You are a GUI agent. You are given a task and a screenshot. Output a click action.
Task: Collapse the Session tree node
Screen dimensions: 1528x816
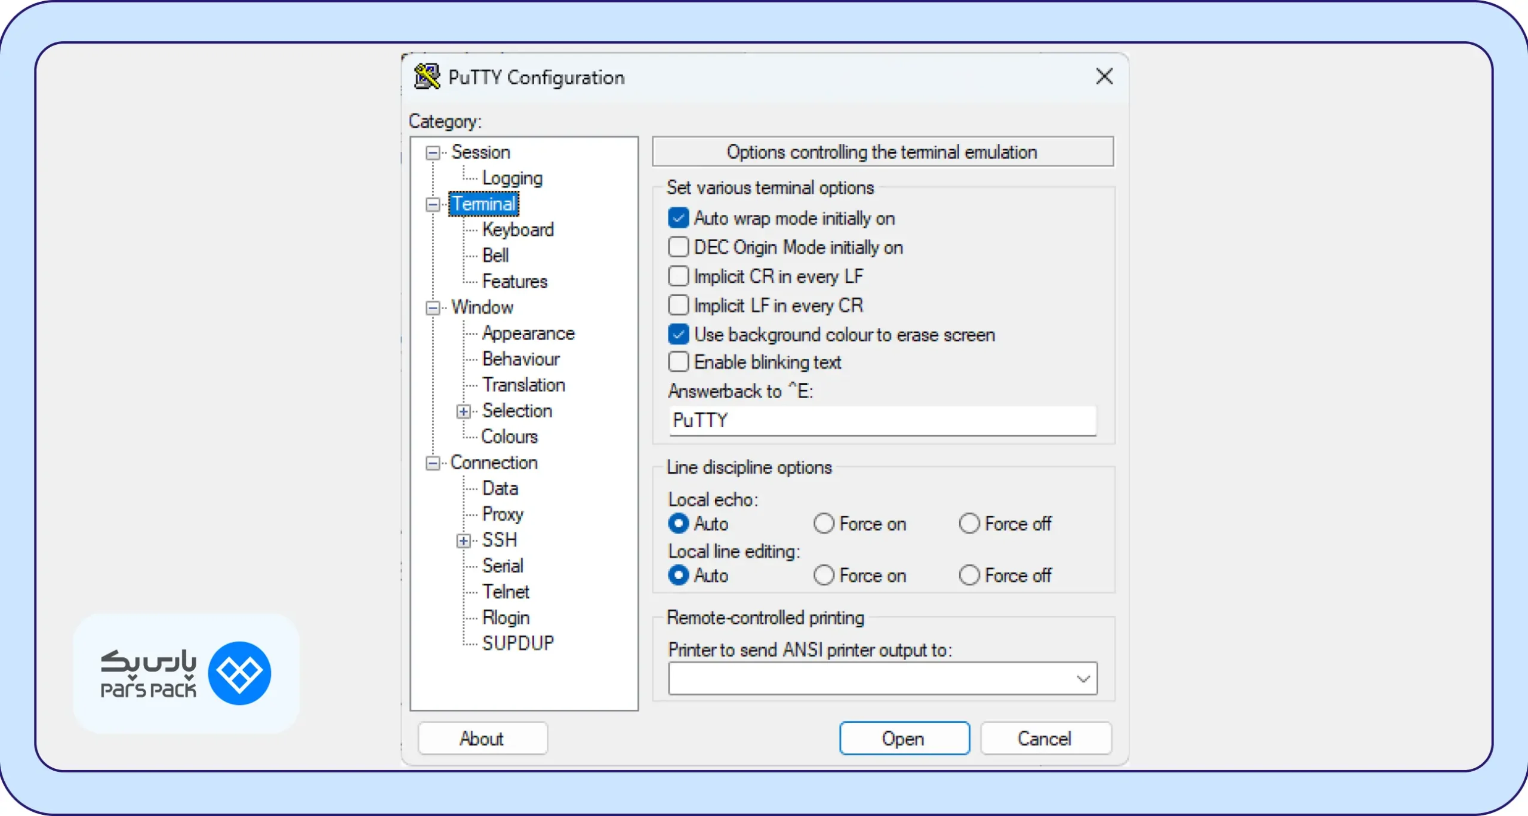pos(433,153)
